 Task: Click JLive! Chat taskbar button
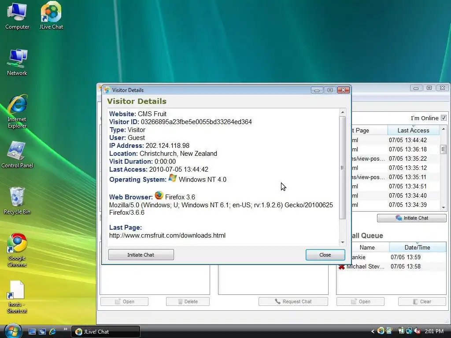pyautogui.click(x=106, y=332)
